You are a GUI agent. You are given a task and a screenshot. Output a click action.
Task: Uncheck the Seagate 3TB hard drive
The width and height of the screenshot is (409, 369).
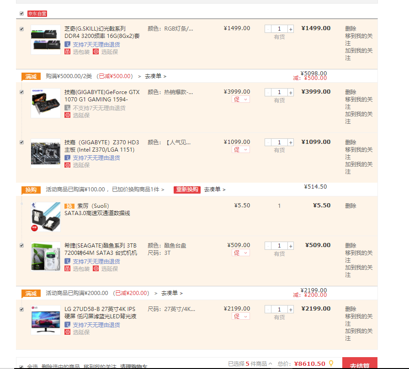(x=21, y=246)
